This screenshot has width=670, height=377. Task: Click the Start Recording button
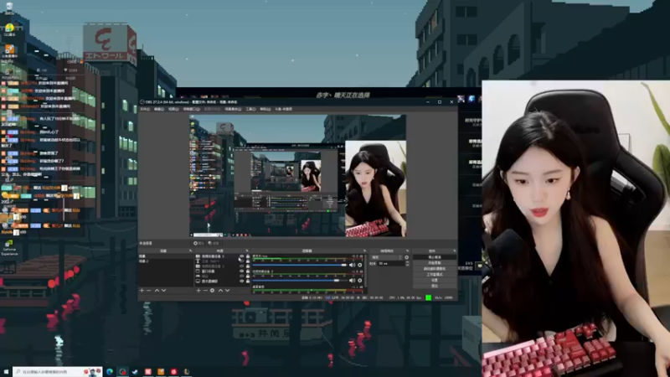coord(435,263)
